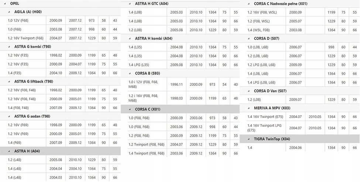Collapse ASTRA G kombi (T98) arrow

coord(9,47)
